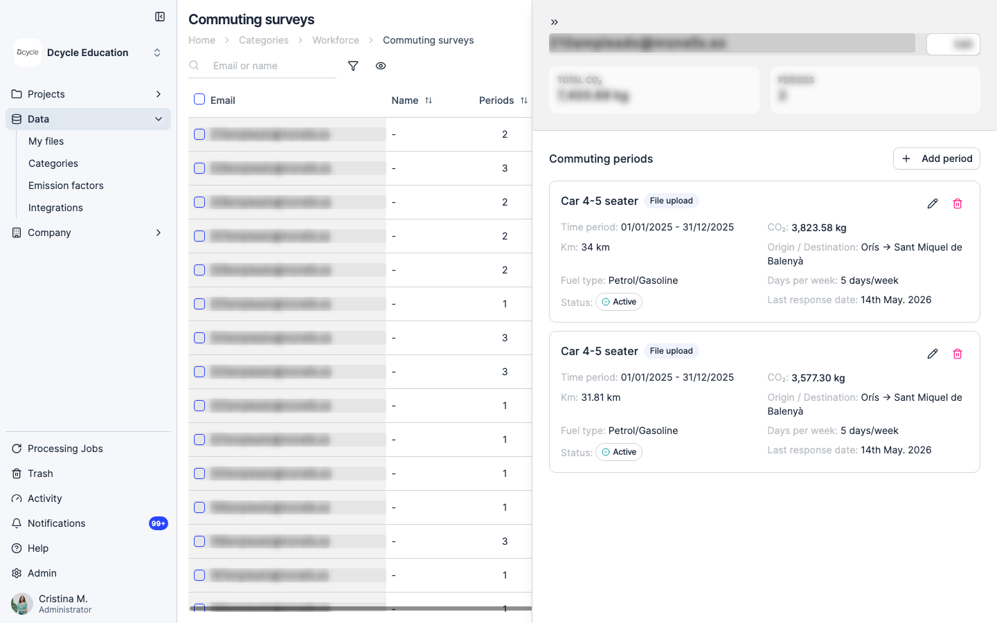This screenshot has width=997, height=623.
Task: Delete the 3,577.30 kg car period
Action: (958, 354)
